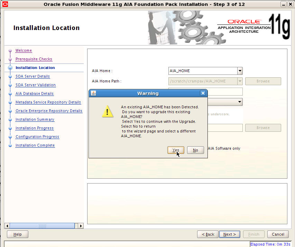The width and height of the screenshot is (295, 247).
Task: Expand the AIA Home Path dropdown arrow
Action: point(240,81)
